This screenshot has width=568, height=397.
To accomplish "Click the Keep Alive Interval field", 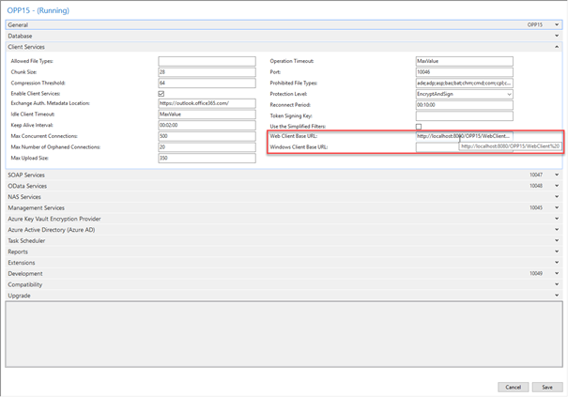I will point(207,125).
